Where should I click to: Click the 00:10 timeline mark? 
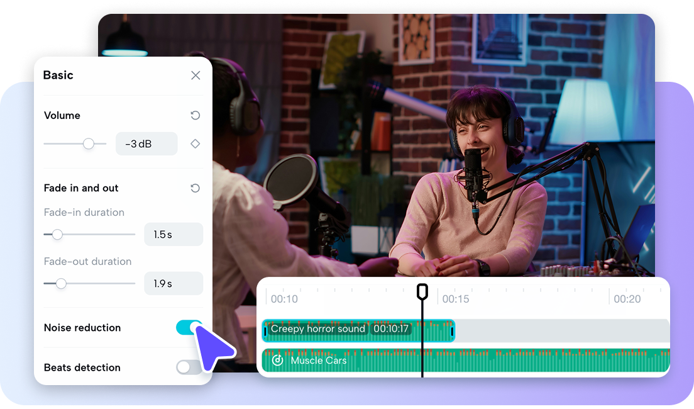point(284,299)
